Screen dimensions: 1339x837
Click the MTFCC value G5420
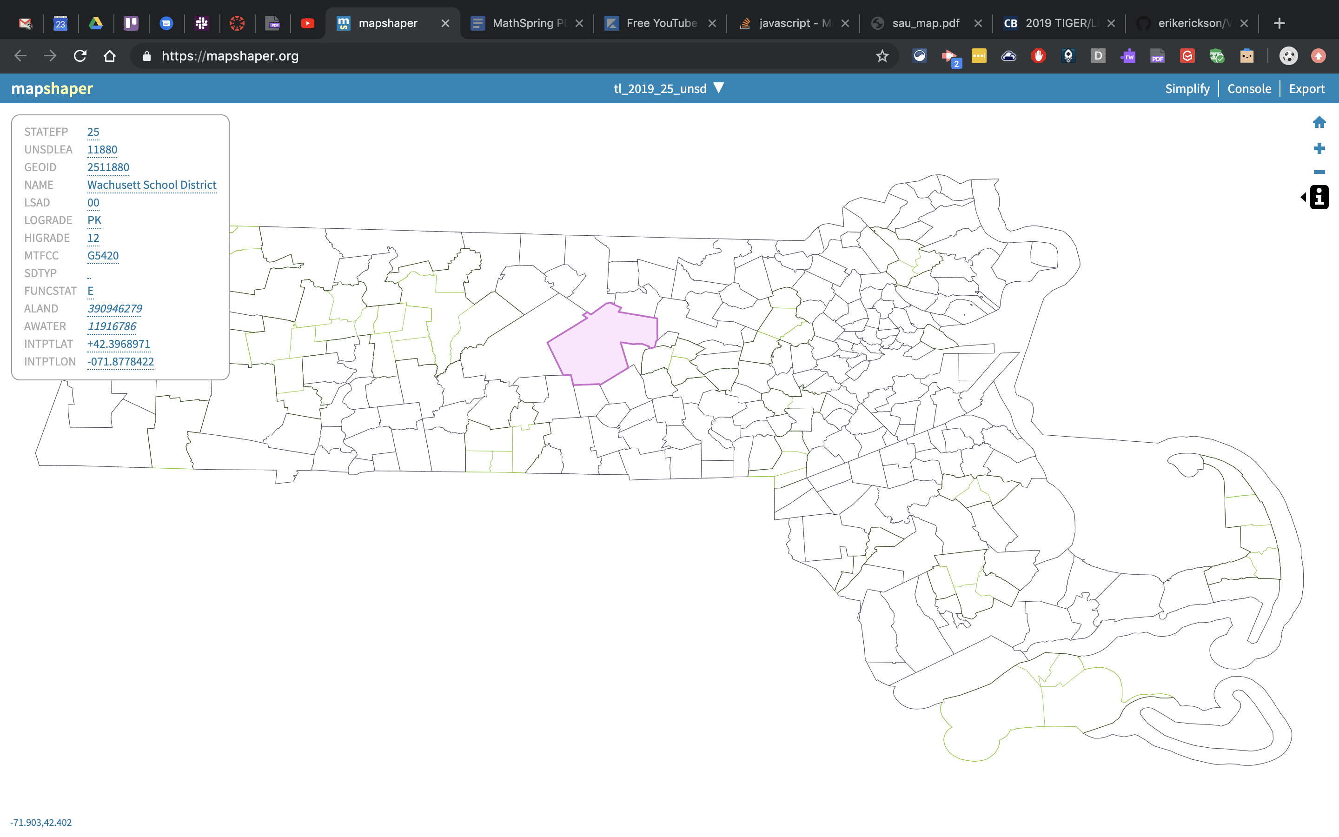coord(103,256)
